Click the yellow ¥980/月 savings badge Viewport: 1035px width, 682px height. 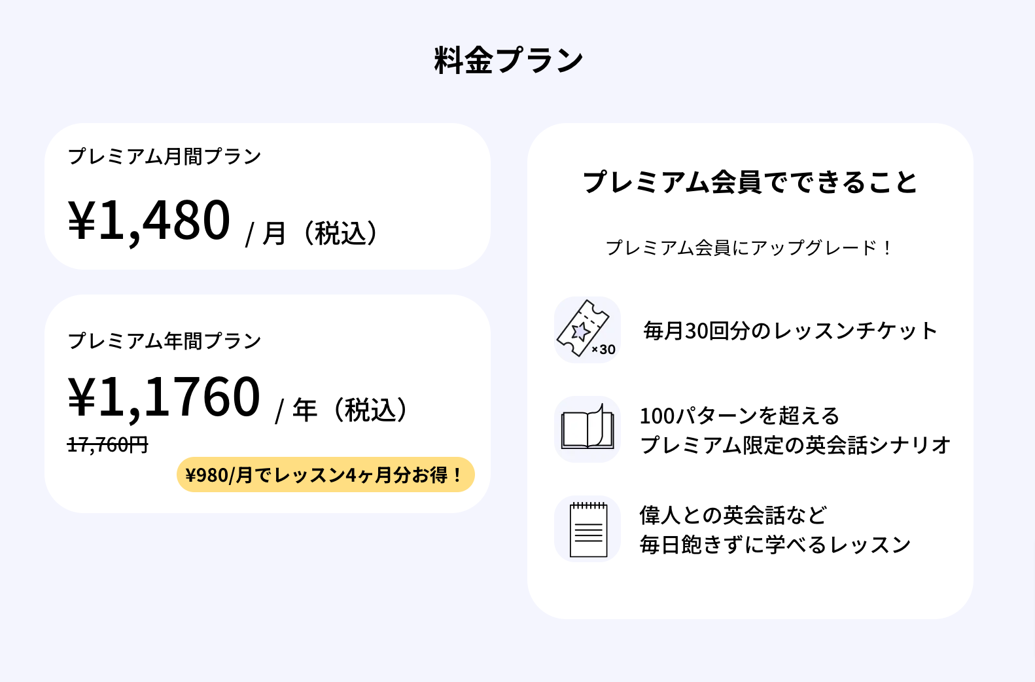pos(325,475)
